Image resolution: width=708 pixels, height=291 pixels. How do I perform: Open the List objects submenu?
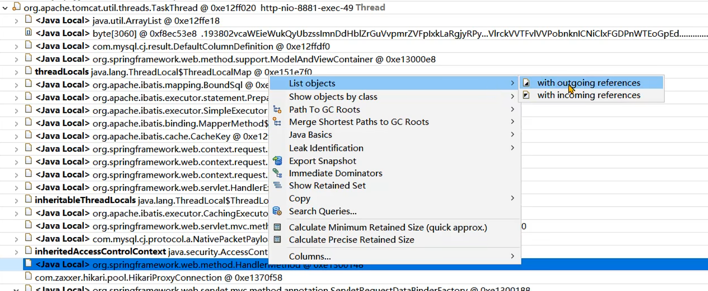(394, 84)
